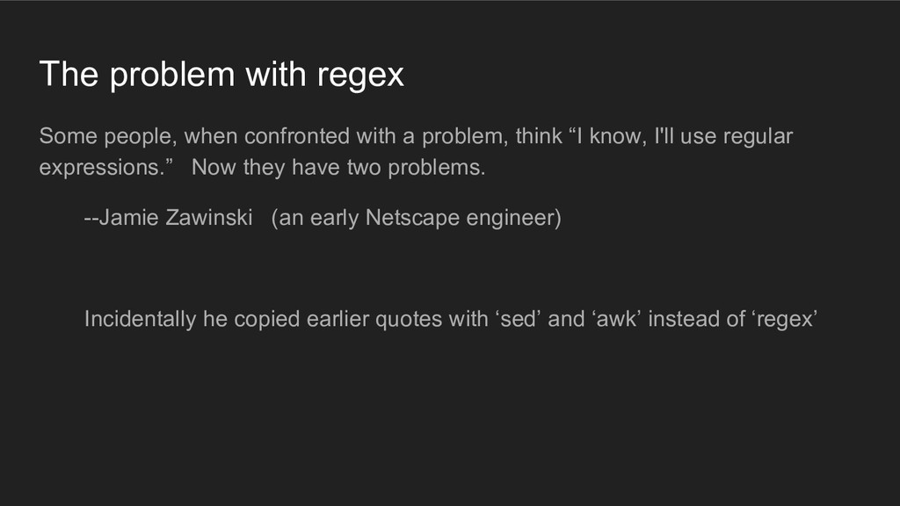The height and width of the screenshot is (506, 900).
Task: Click the quoted word 'sed'
Action: (519, 319)
